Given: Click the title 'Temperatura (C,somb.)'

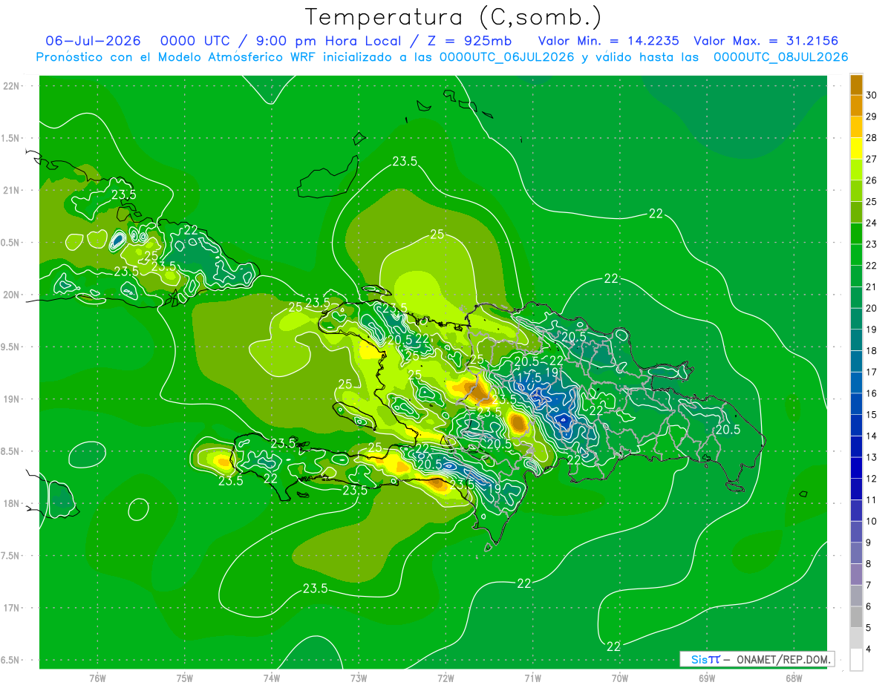Looking at the screenshot, I should (453, 17).
